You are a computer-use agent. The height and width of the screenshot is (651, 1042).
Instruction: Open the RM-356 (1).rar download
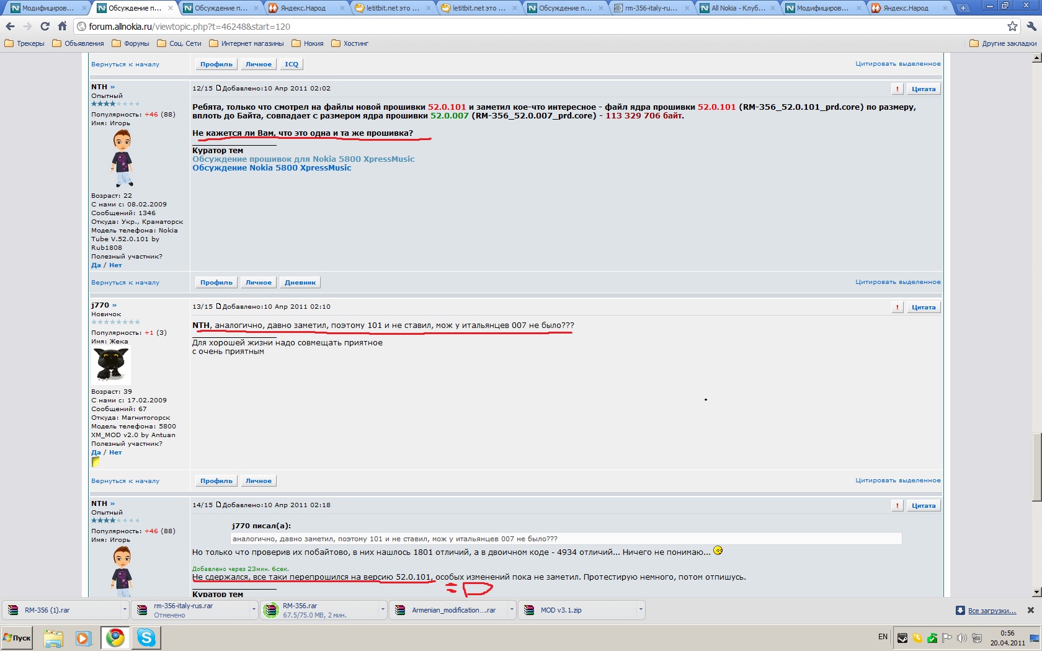coord(61,610)
